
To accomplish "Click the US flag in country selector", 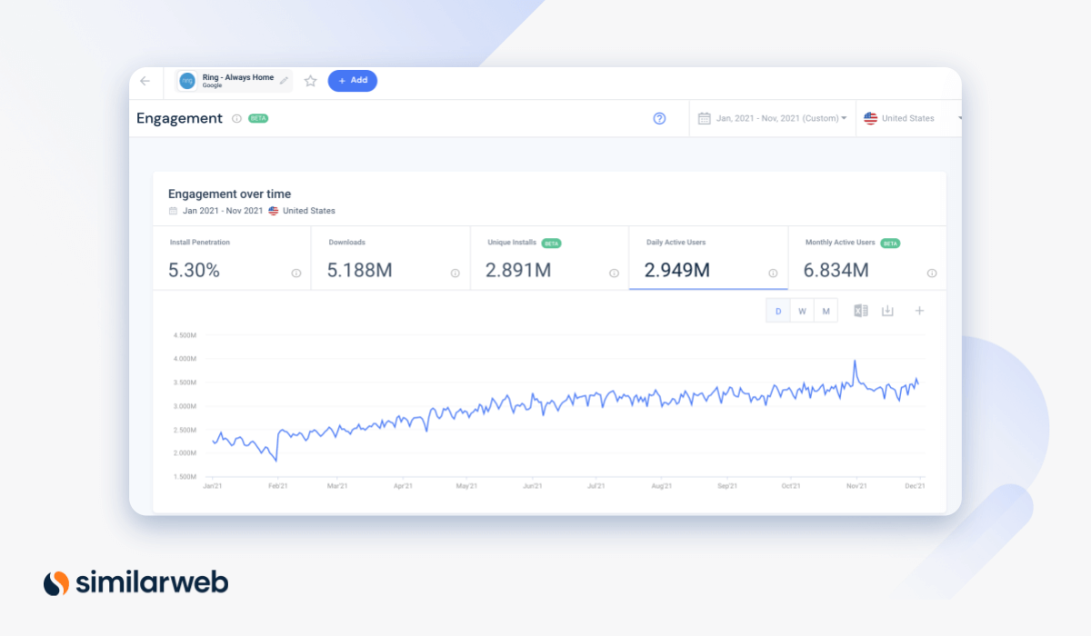I will coord(870,118).
